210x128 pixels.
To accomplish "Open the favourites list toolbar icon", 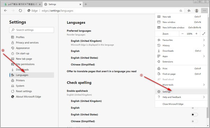I will 189,11.
